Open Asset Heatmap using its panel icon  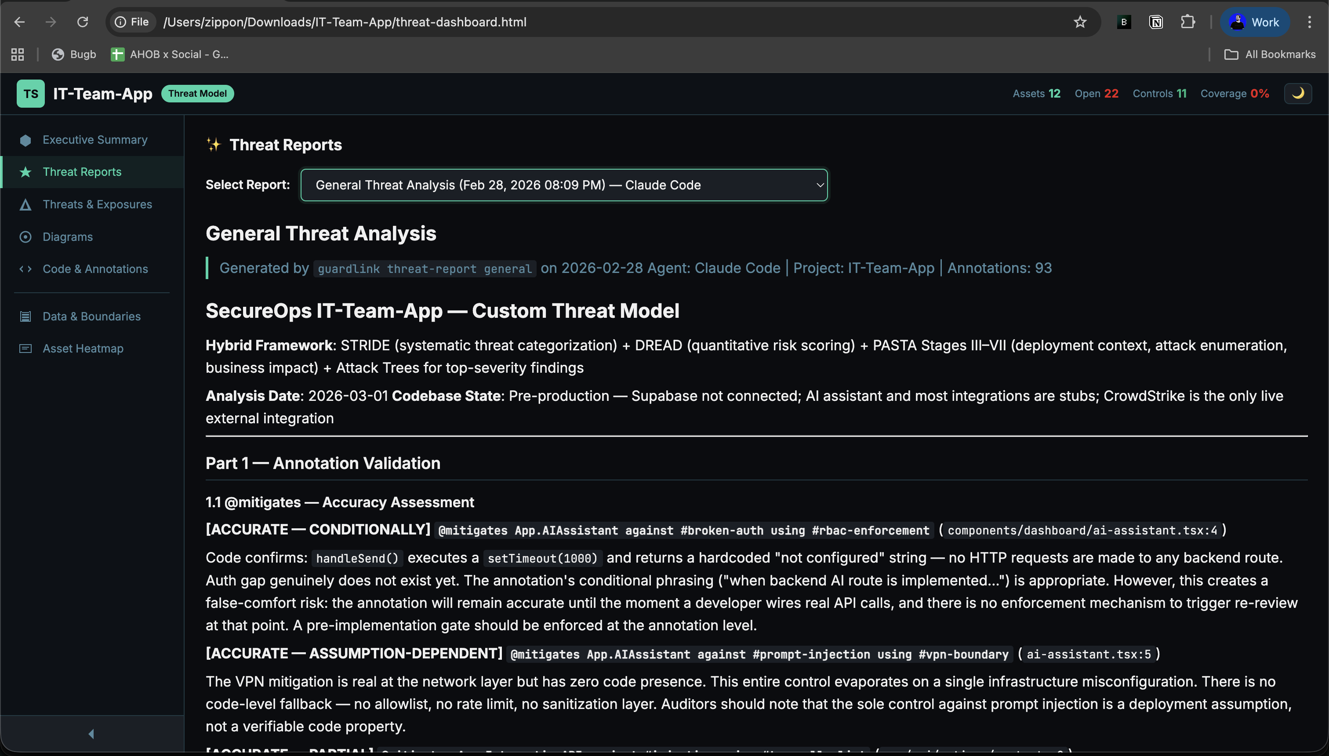[x=25, y=349]
